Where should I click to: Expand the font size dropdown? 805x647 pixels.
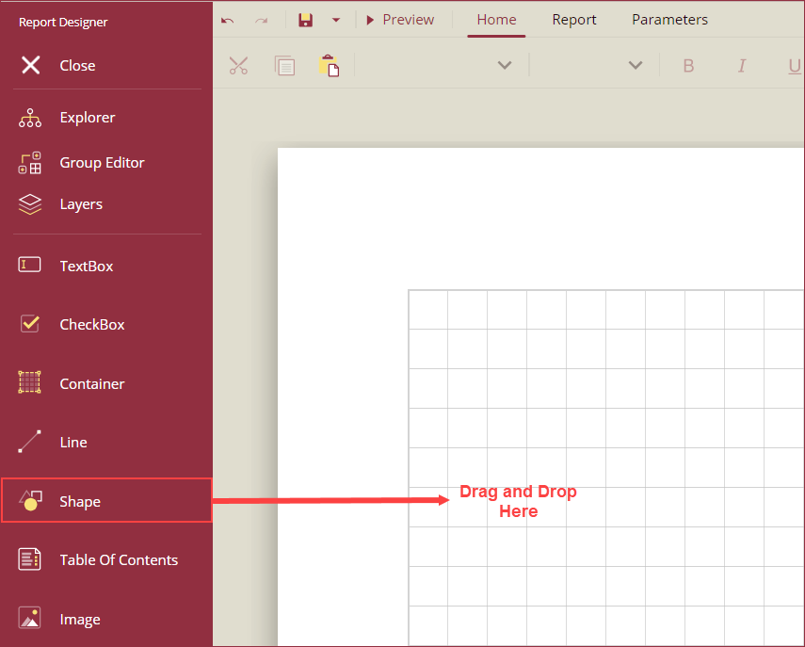[636, 65]
